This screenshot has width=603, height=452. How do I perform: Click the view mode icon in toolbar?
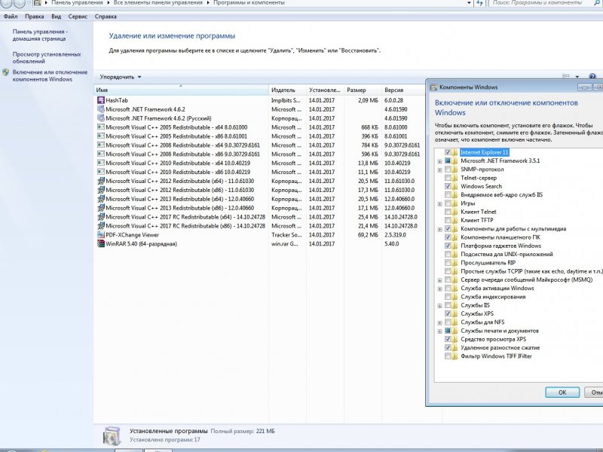[566, 77]
